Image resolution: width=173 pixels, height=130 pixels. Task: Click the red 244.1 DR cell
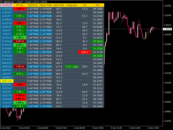[85, 52]
